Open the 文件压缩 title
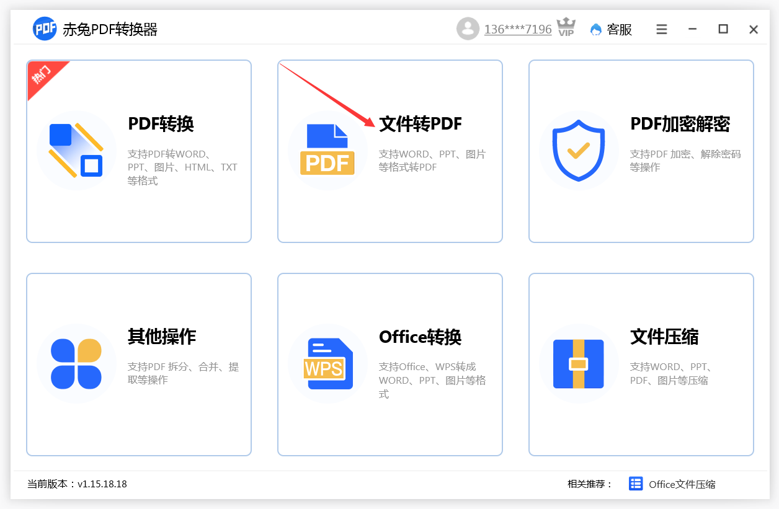This screenshot has height=509, width=779. 664,337
